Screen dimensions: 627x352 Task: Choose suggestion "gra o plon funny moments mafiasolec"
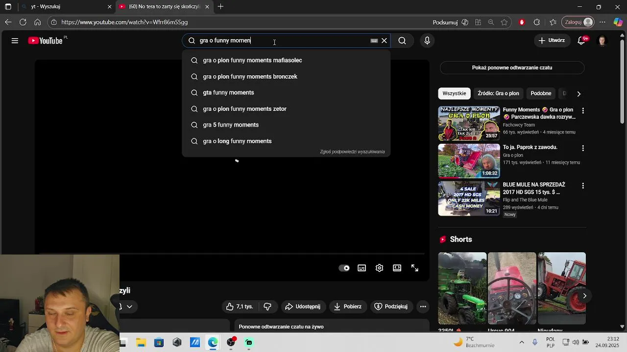(286, 60)
